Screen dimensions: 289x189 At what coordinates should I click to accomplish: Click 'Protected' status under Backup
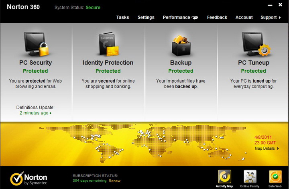181,71
